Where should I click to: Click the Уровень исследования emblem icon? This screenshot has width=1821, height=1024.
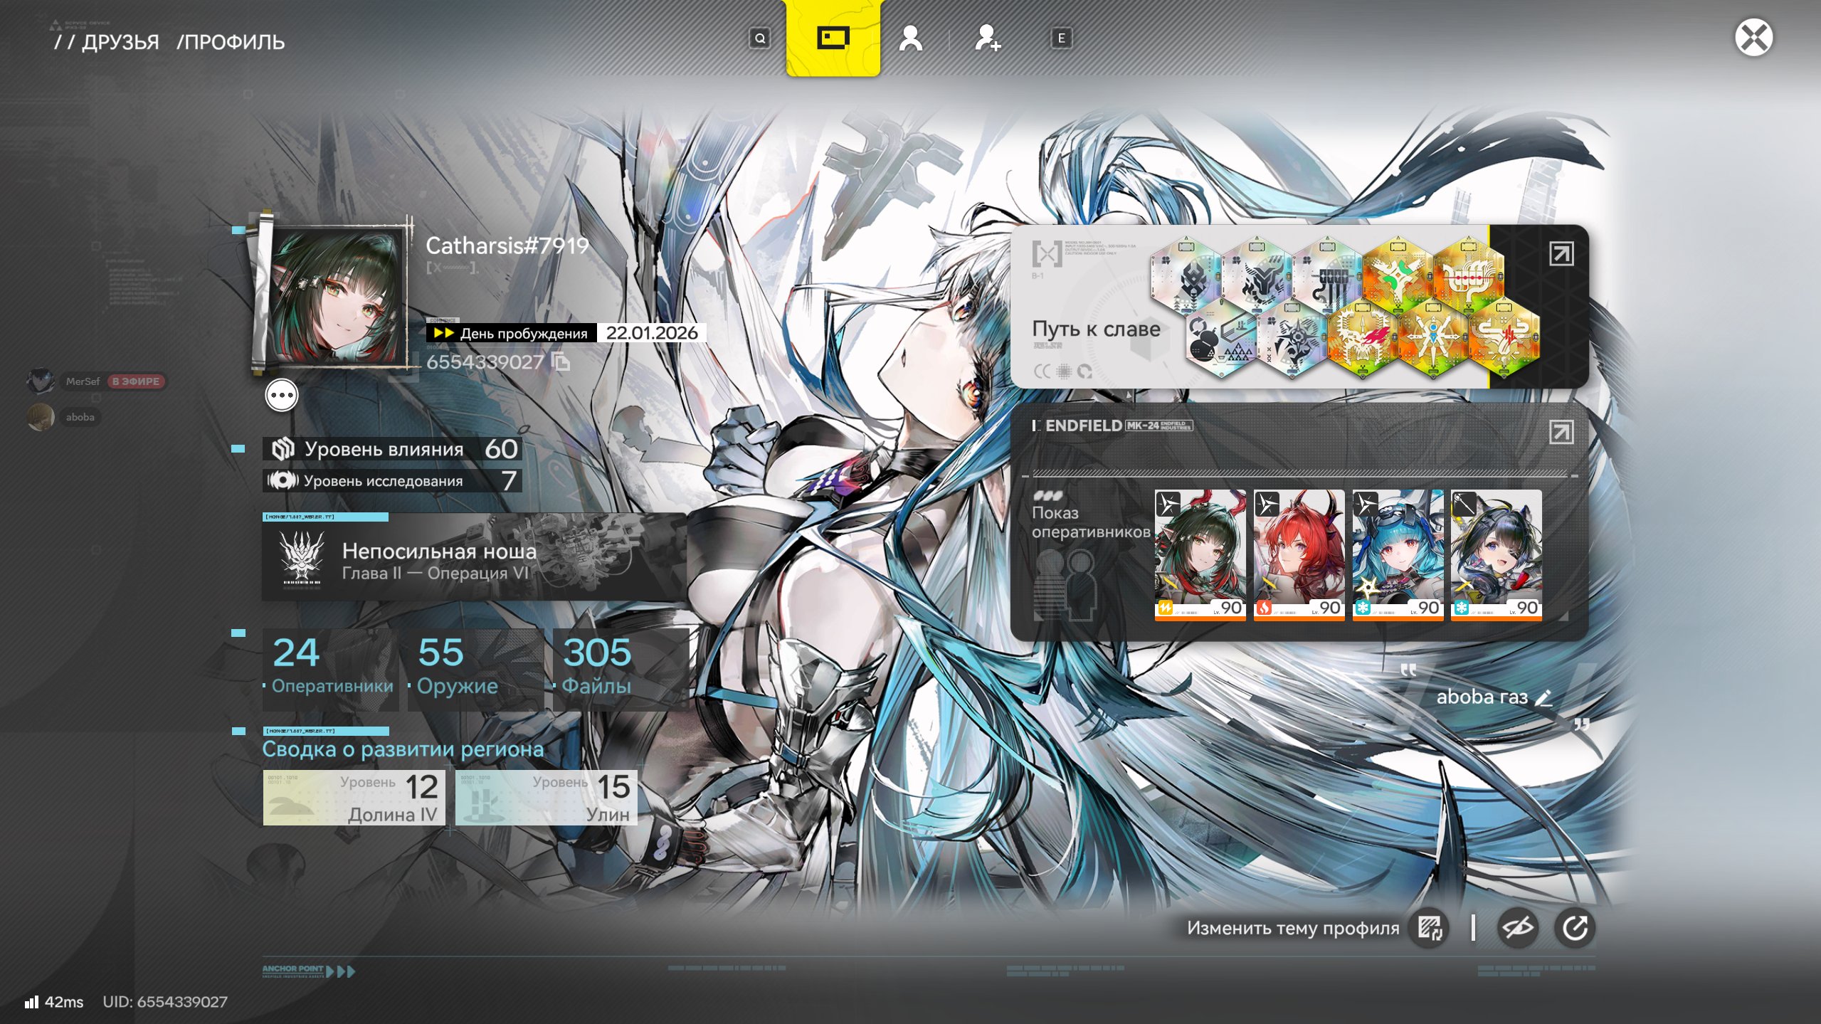[283, 480]
